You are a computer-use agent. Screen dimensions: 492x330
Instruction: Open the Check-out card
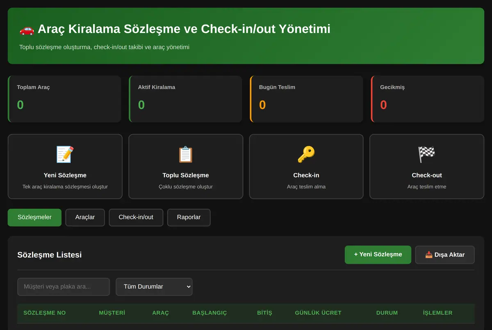point(427,167)
